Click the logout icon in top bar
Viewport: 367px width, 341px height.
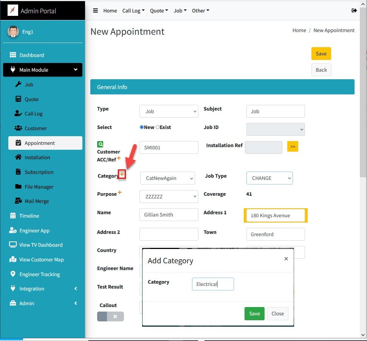click(354, 11)
